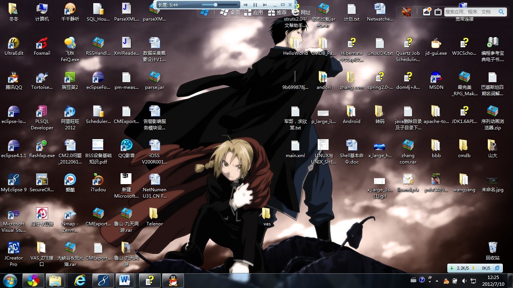Open the QQ icon in system tray
The width and height of the screenshot is (513, 288).
coord(446,281)
